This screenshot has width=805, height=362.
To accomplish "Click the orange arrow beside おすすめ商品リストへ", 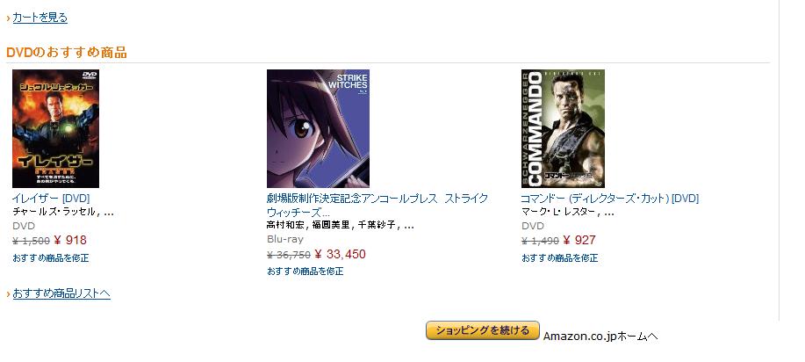I will [x=8, y=294].
